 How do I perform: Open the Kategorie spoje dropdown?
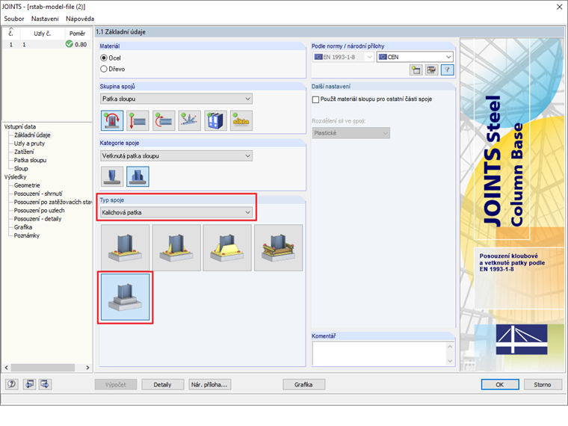point(176,156)
